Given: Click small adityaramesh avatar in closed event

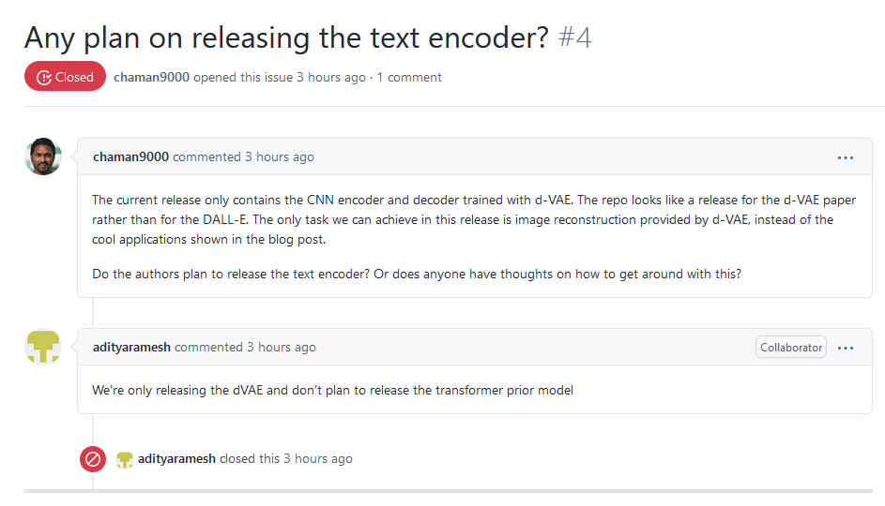Looking at the screenshot, I should click(x=124, y=459).
